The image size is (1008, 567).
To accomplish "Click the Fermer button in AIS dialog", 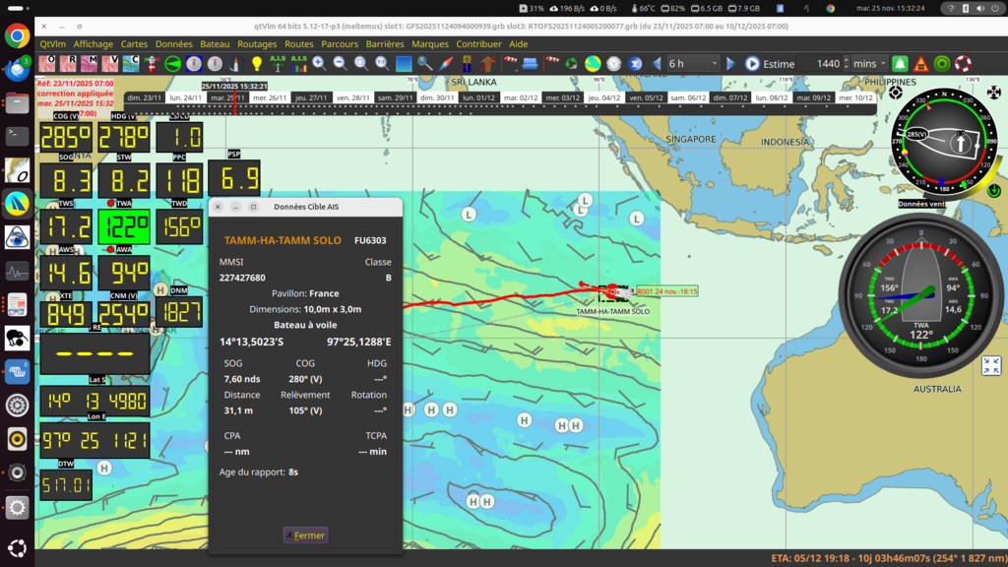I will click(305, 535).
